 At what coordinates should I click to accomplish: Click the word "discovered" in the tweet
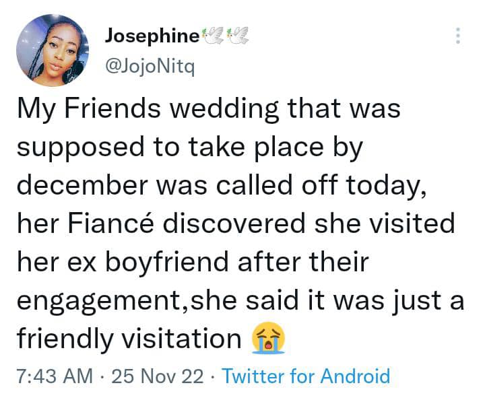tap(234, 223)
